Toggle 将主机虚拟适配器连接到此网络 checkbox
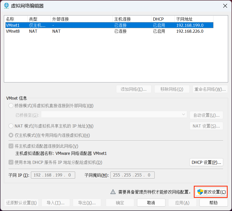Image resolution: width=232 pixels, height=211 pixels. [11, 146]
